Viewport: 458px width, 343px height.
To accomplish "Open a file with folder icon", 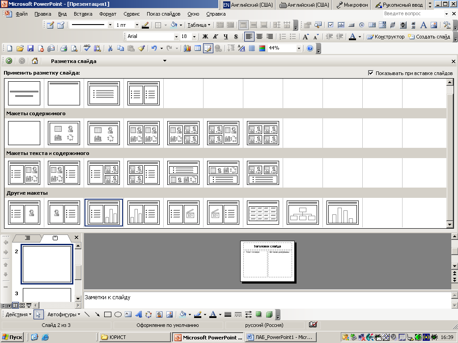I will pyautogui.click(x=20, y=48).
